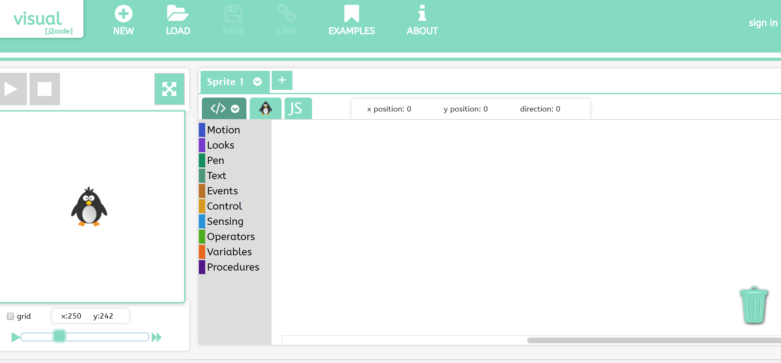The image size is (781, 363).
Task: Adjust the execution speed slider
Action: click(60, 336)
